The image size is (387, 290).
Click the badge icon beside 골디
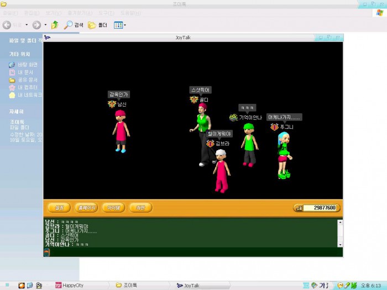pyautogui.click(x=194, y=99)
